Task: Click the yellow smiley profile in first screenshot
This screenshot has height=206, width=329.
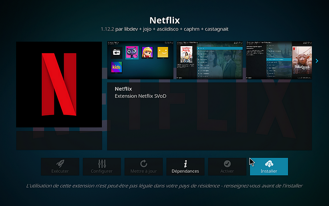Action: point(162,53)
